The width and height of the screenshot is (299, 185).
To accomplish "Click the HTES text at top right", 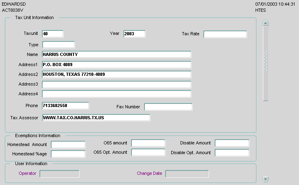I will click(260, 10).
